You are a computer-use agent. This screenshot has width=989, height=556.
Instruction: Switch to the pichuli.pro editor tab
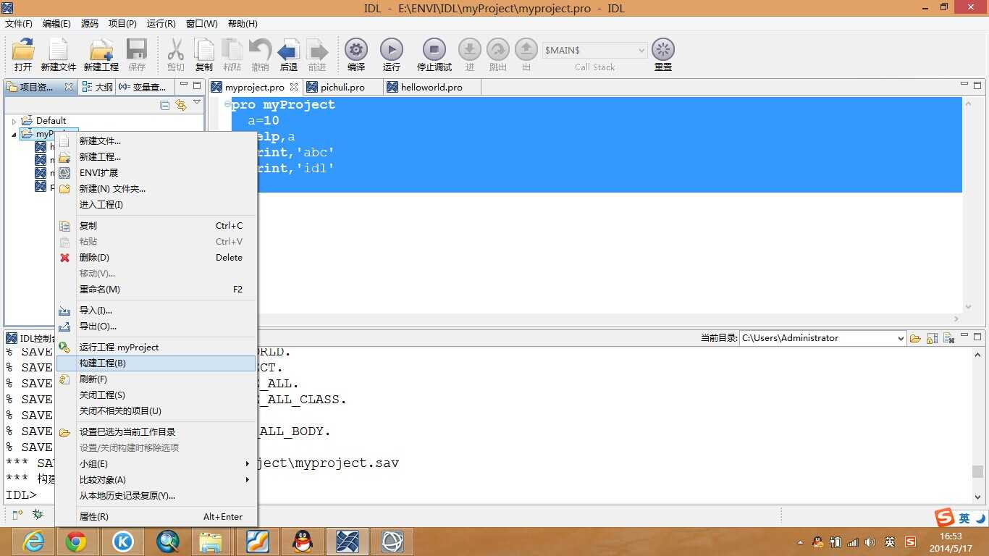pos(342,87)
